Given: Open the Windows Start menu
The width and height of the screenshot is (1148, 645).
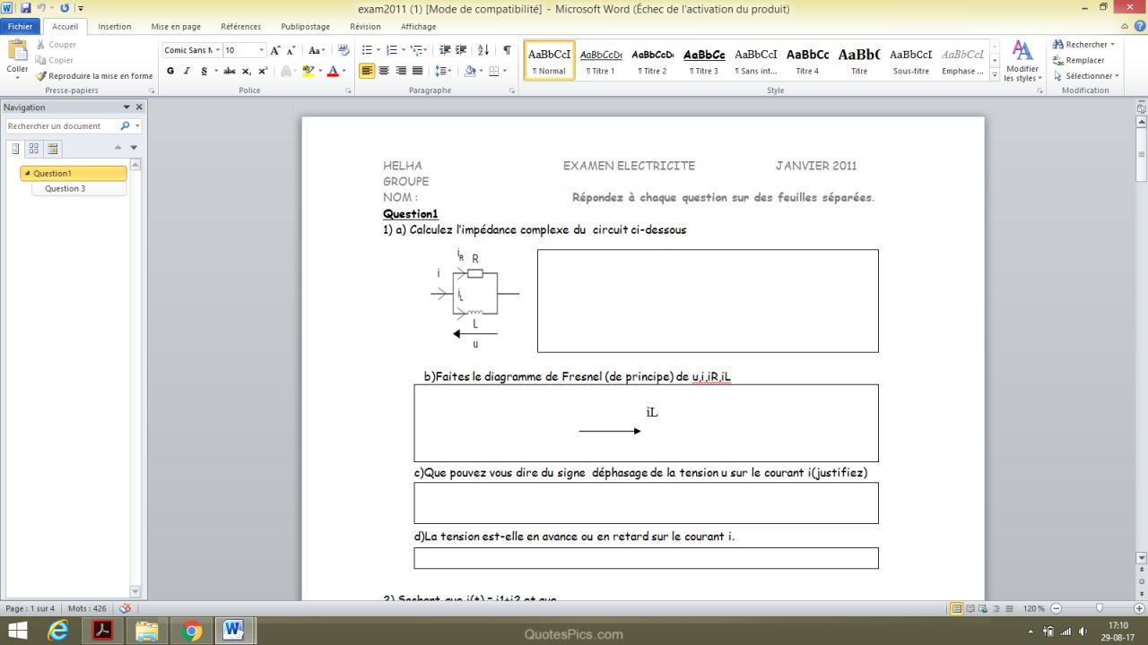Looking at the screenshot, I should 17,632.
